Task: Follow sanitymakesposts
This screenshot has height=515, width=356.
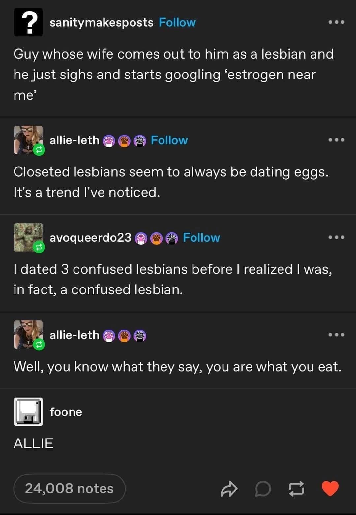Action: 177,22
